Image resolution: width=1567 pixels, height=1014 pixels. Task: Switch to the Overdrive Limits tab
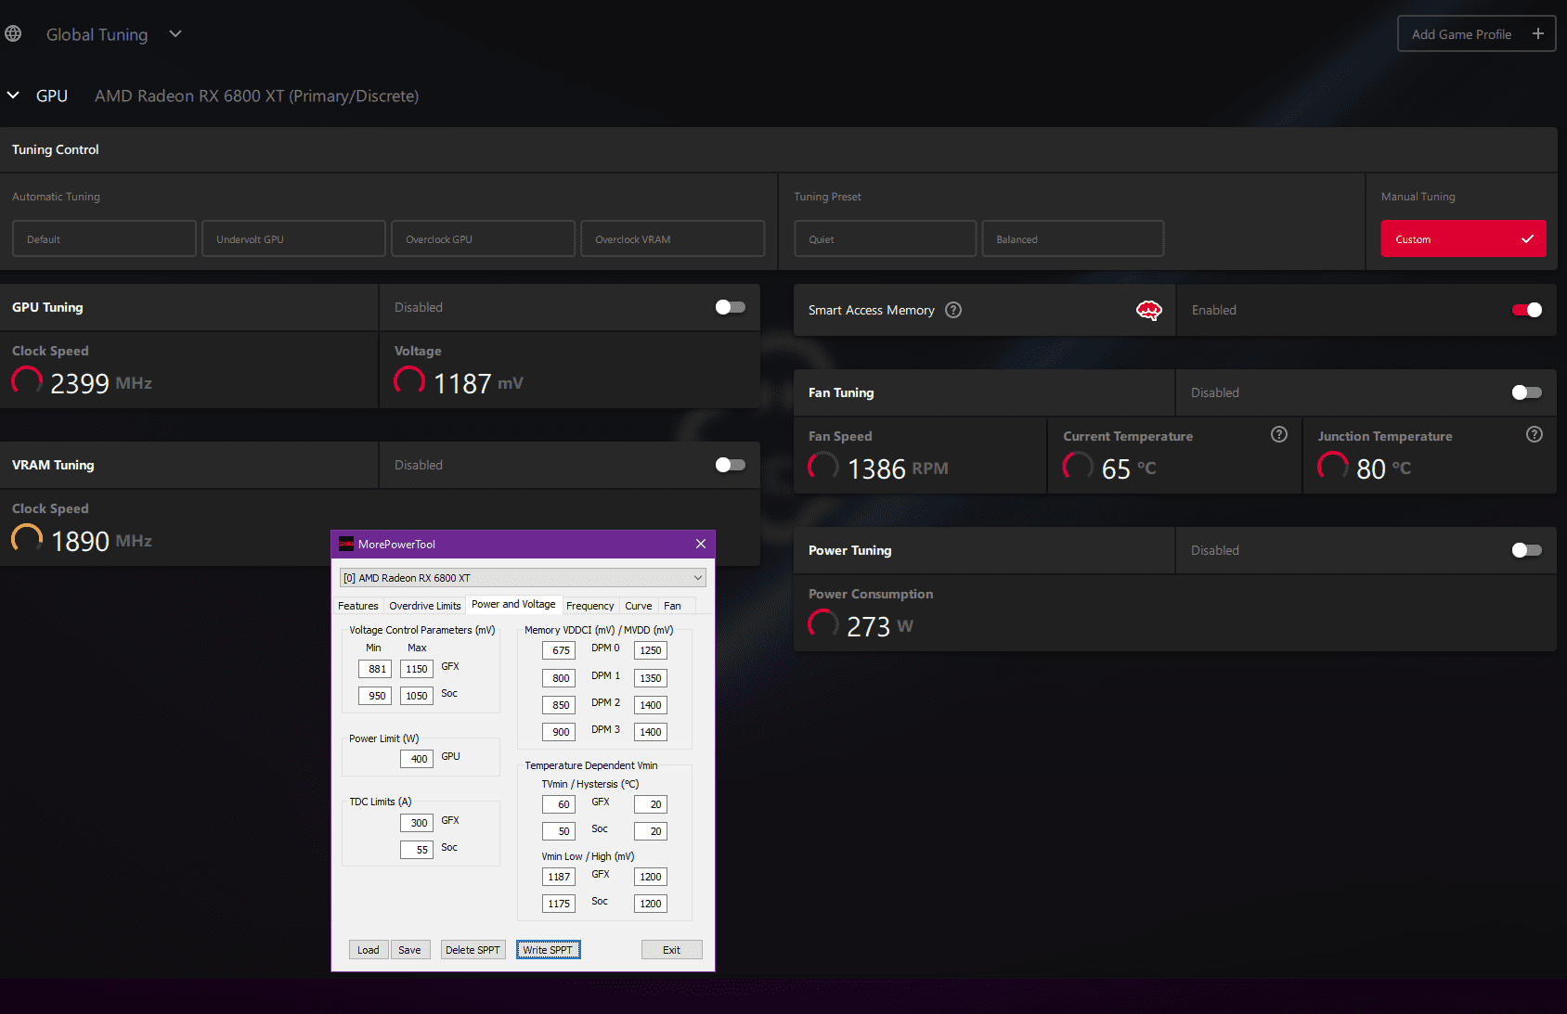425,606
